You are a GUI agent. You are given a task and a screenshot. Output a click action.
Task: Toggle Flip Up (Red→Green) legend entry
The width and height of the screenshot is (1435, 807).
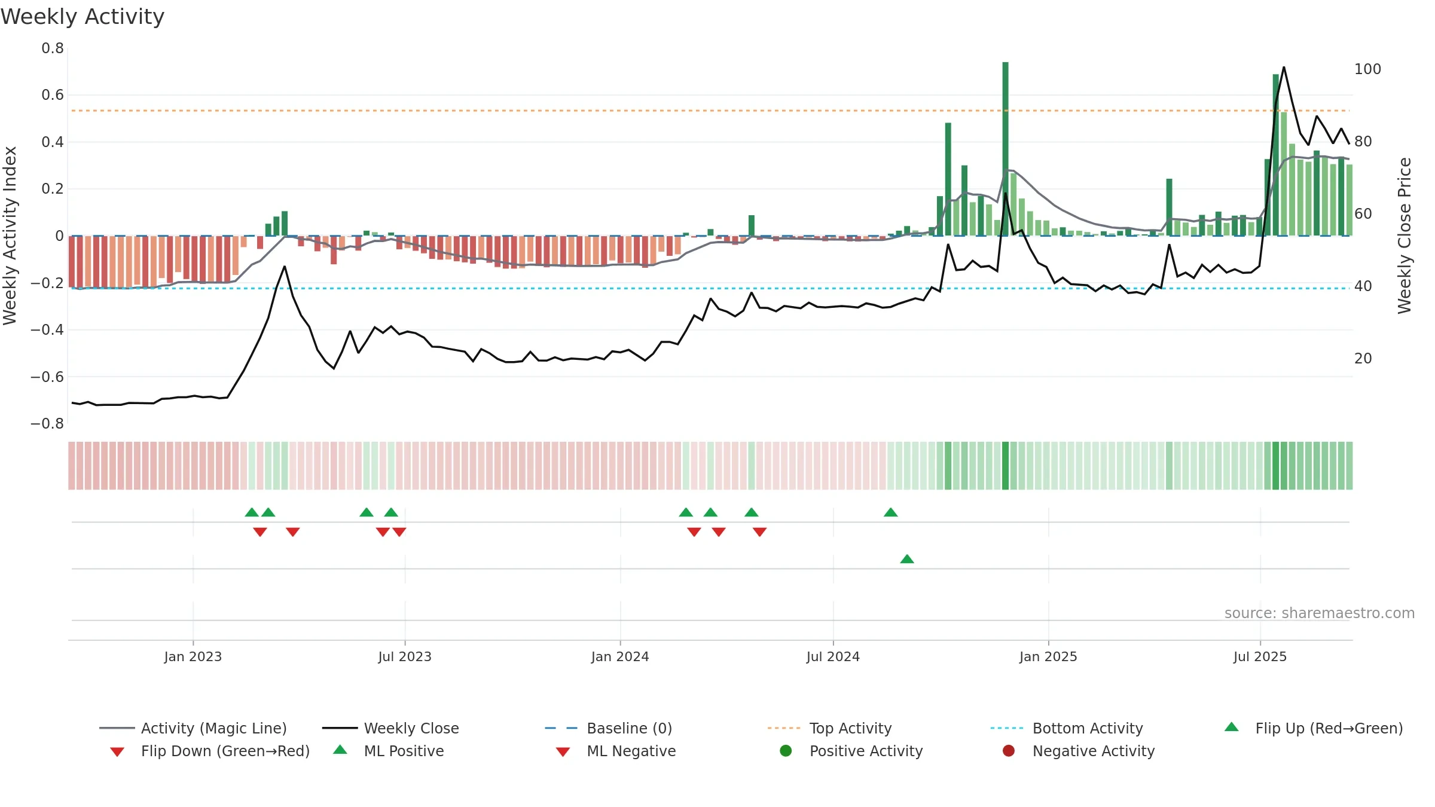[1314, 728]
